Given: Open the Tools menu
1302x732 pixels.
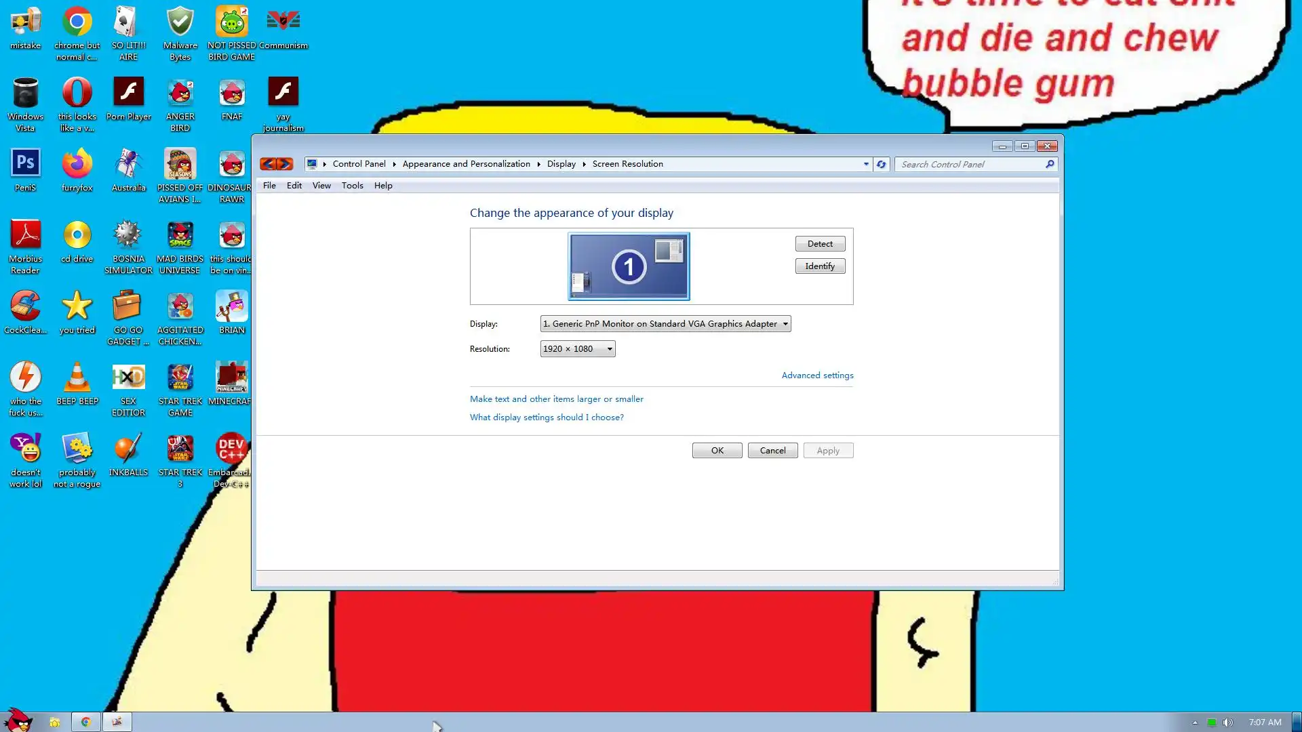Looking at the screenshot, I should [352, 186].
